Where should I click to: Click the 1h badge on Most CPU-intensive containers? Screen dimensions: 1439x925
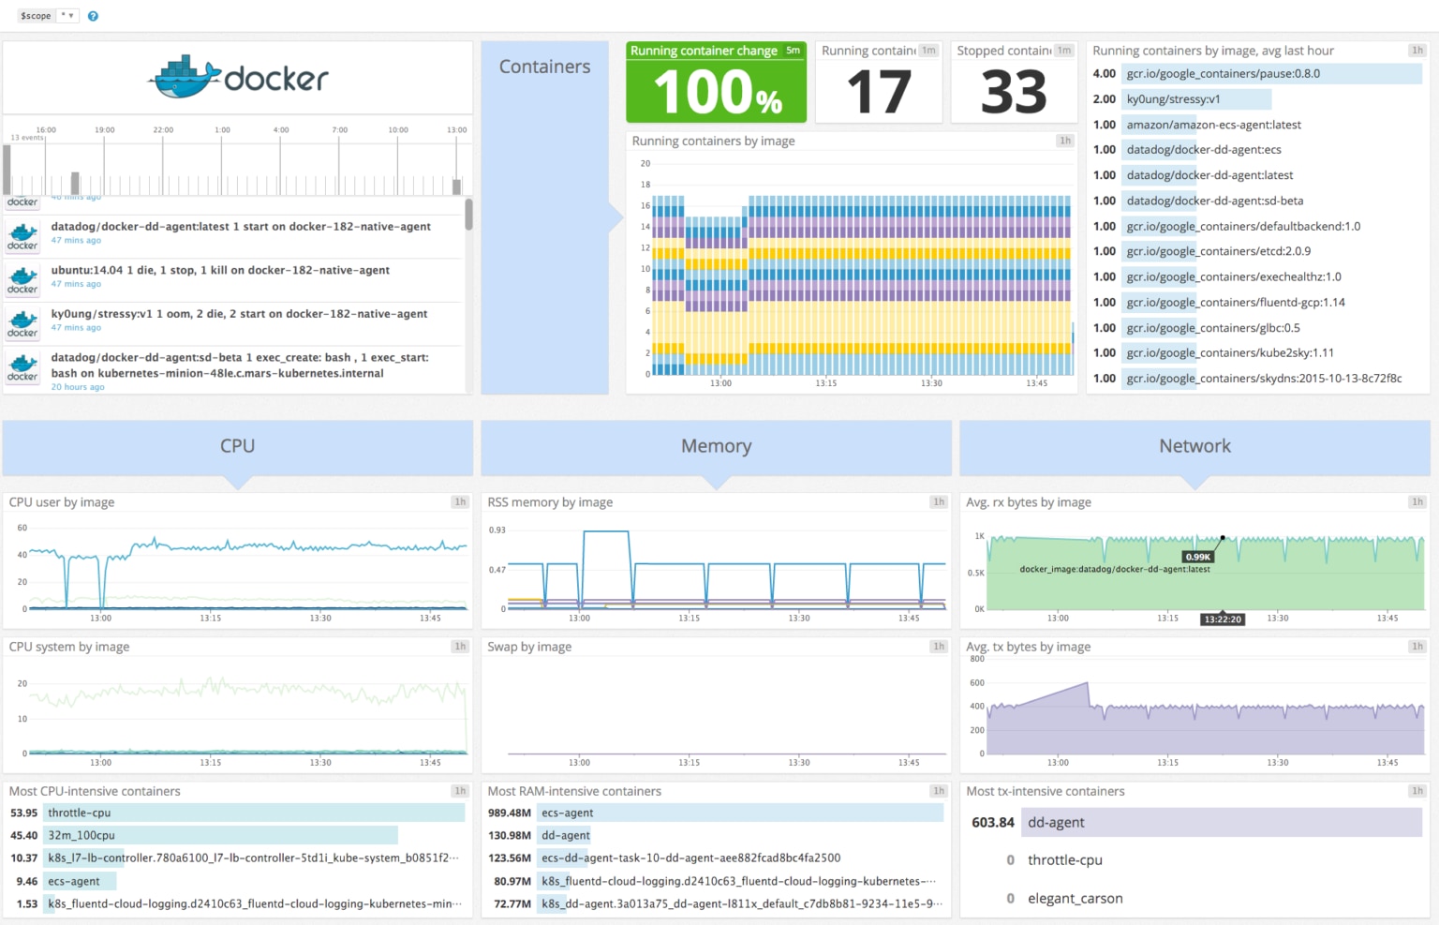pyautogui.click(x=460, y=790)
